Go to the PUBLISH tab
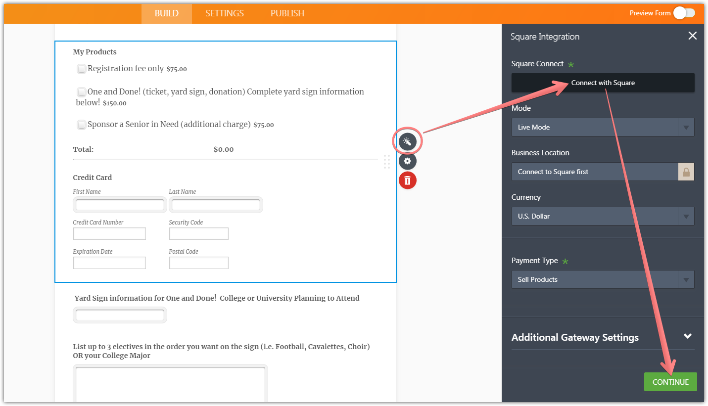 (287, 13)
